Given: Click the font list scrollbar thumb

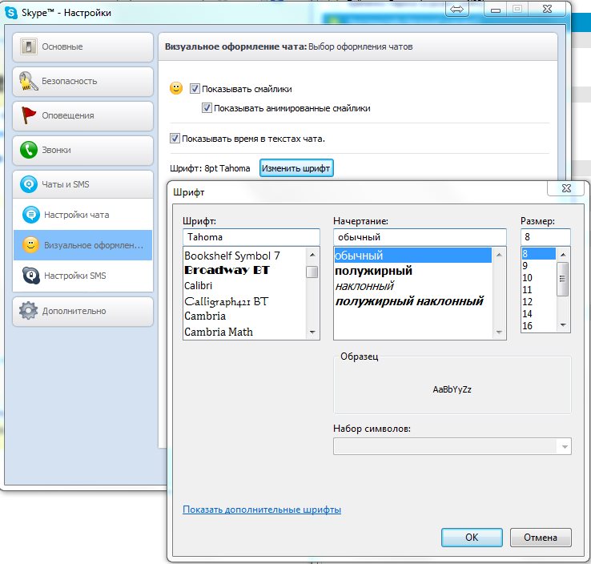Looking at the screenshot, I should [x=312, y=272].
